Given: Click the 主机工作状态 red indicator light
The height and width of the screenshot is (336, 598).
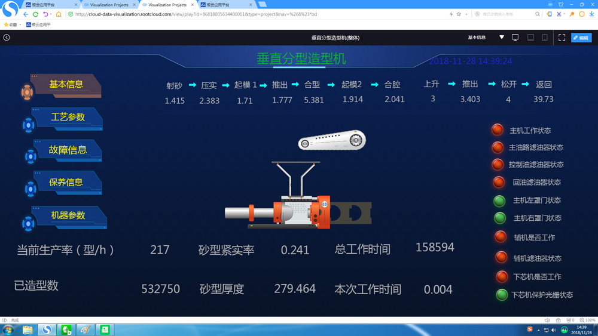Looking at the screenshot, I should tap(498, 130).
